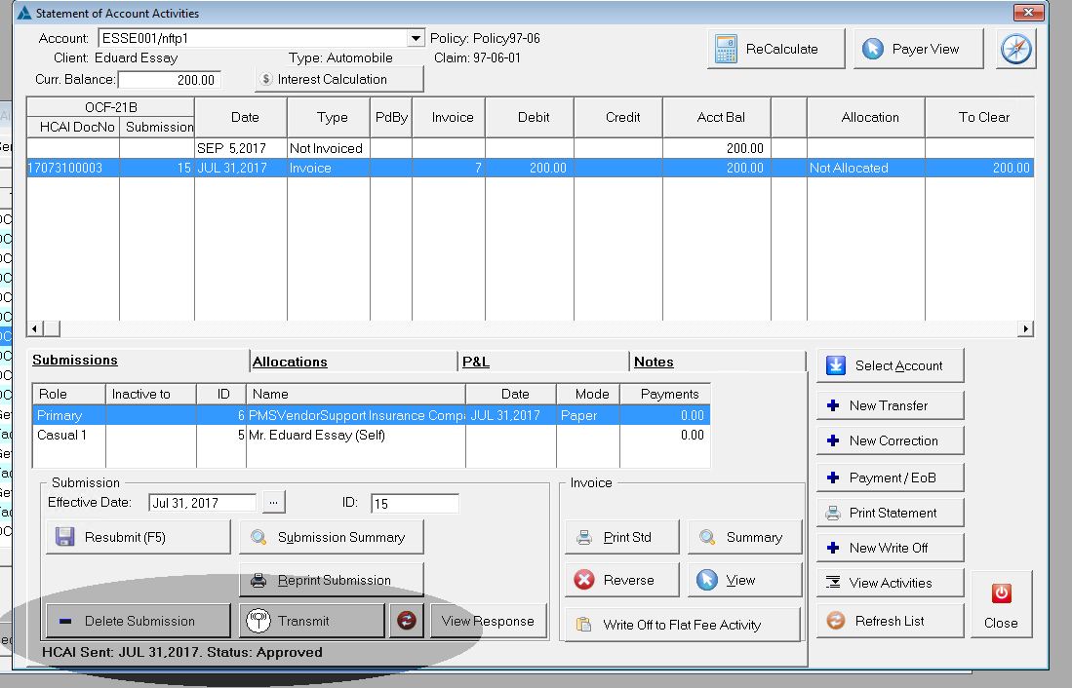Screen dimensions: 1072x688
Task: Expand the Account dropdown list
Action: [417, 39]
